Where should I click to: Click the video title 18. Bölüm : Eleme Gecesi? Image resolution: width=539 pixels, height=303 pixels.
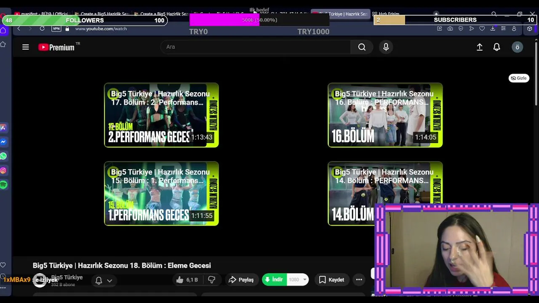click(x=122, y=266)
